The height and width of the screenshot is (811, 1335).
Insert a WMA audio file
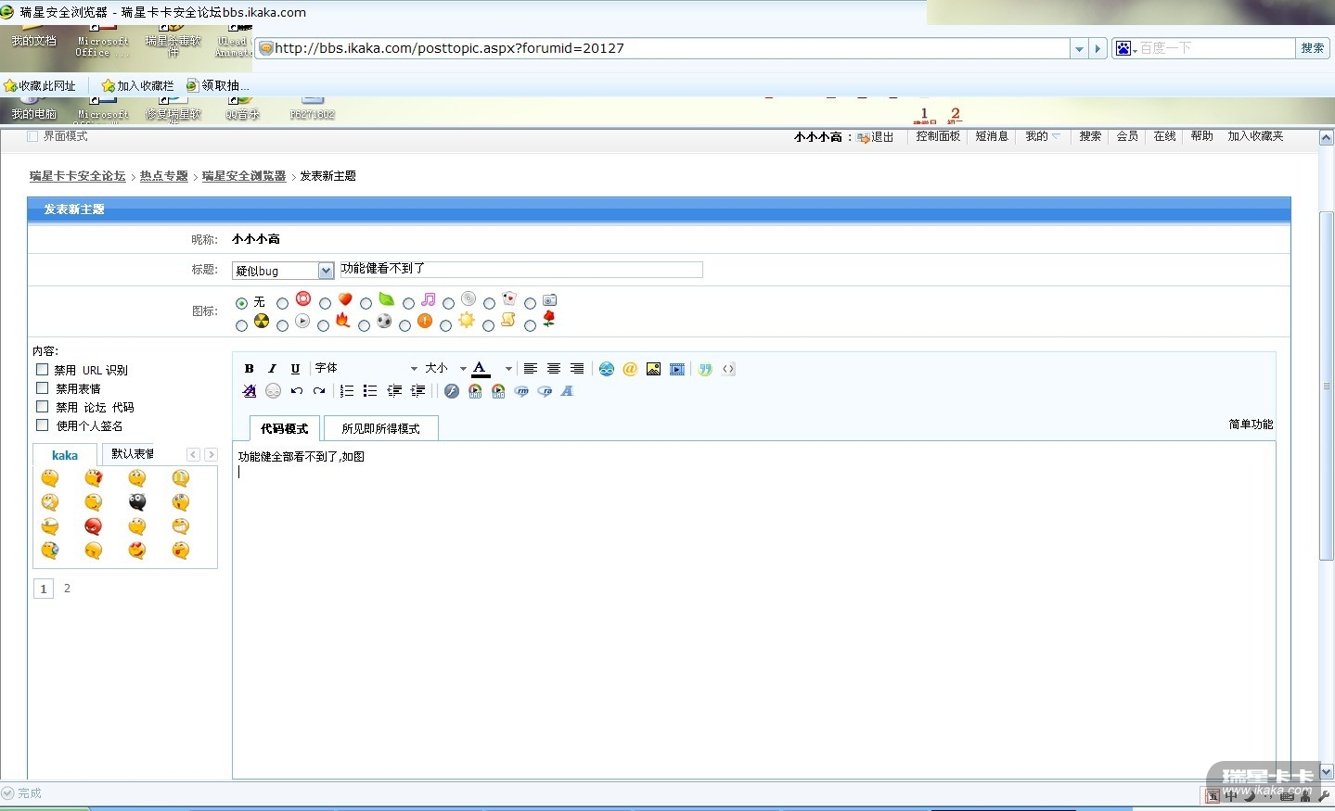click(x=498, y=391)
